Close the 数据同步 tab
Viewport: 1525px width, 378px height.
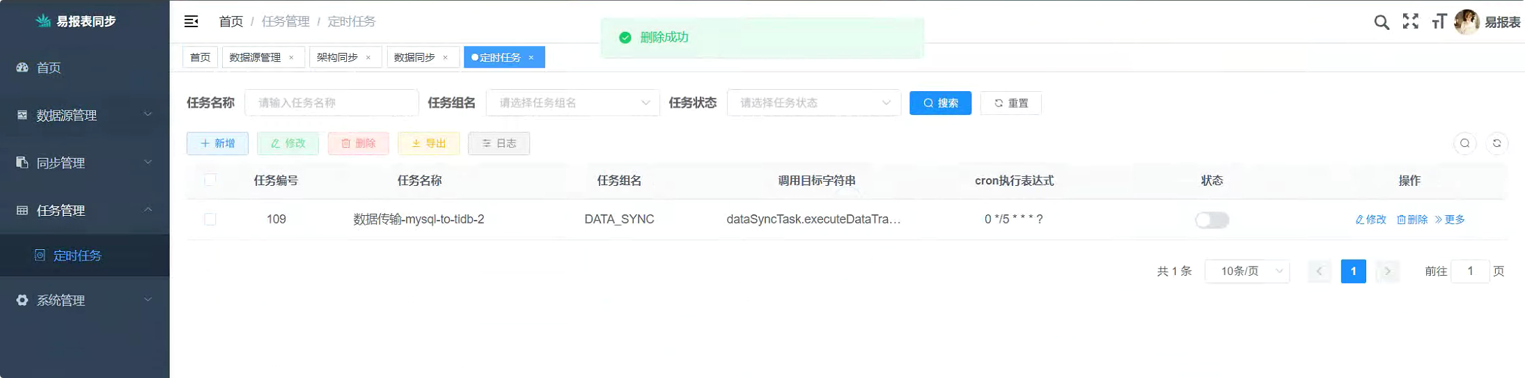point(445,58)
